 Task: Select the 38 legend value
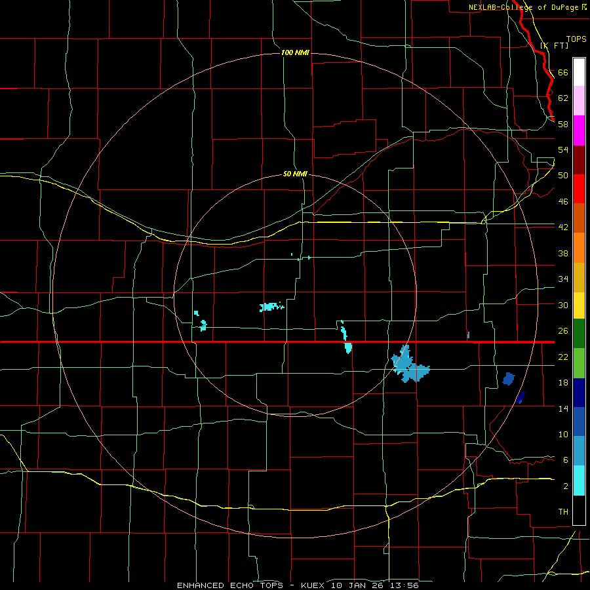pyautogui.click(x=563, y=253)
